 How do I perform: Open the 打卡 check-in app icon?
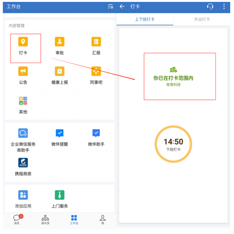point(23,42)
